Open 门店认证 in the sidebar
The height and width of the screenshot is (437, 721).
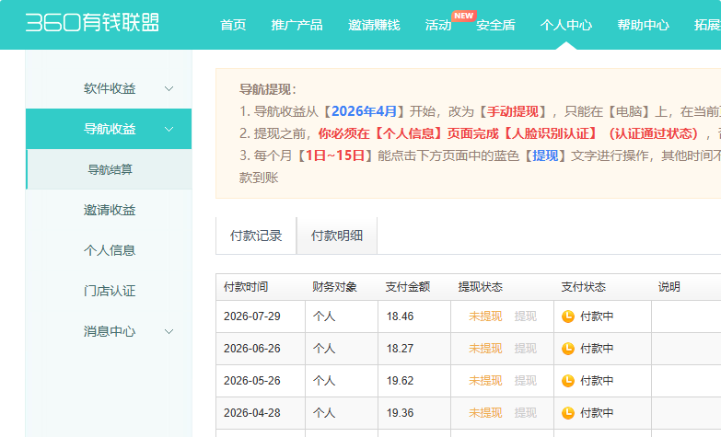[110, 291]
